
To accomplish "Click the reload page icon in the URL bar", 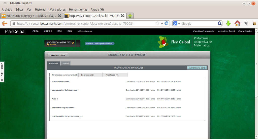I will click(167, 23).
